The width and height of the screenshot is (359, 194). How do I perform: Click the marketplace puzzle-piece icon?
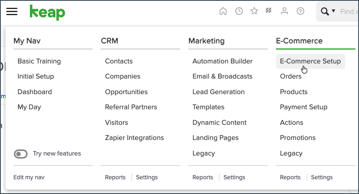coord(269,11)
